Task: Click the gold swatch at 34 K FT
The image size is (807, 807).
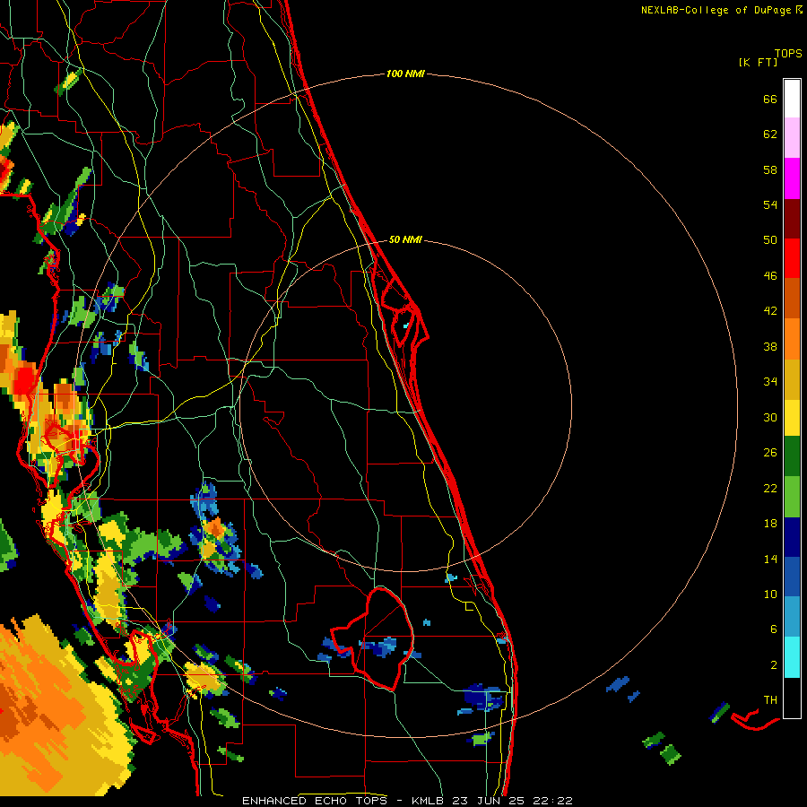Action: 792,379
